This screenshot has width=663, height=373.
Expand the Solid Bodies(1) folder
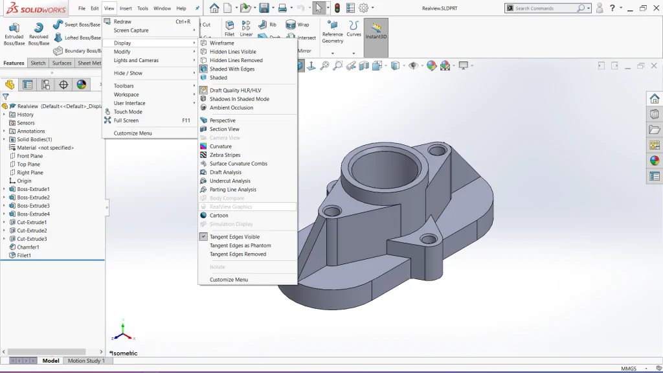[5, 139]
